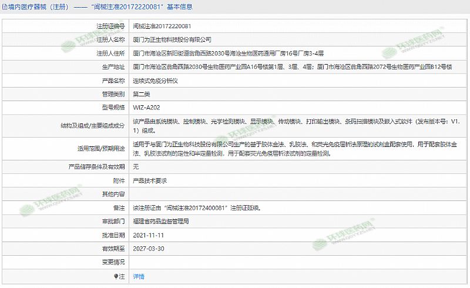Click approval department 福建省药品监督管理局
Viewport: 470px width, 288px height.
coord(160,222)
